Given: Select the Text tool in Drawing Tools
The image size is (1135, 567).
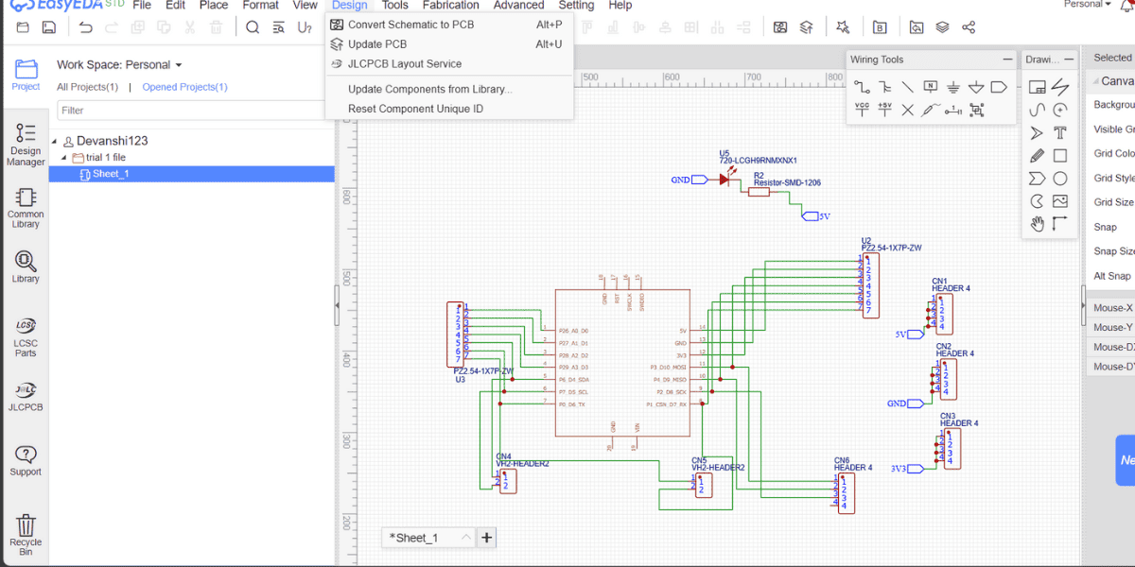Looking at the screenshot, I should pyautogui.click(x=1059, y=131).
